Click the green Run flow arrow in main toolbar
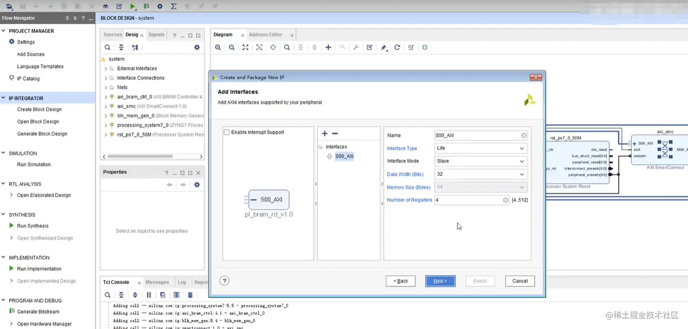The image size is (688, 329). pyautogui.click(x=132, y=6)
